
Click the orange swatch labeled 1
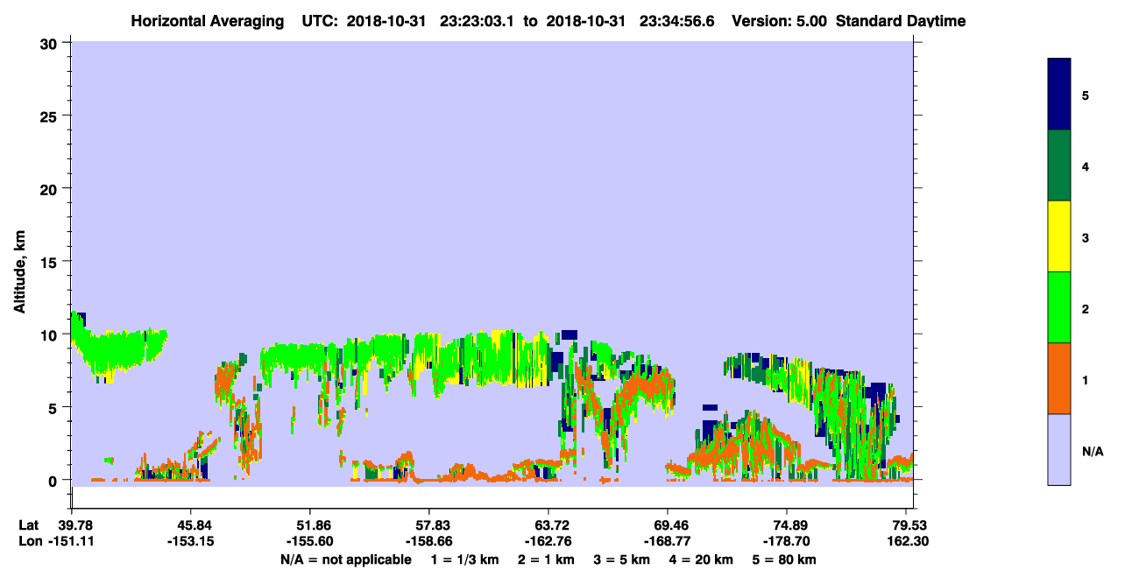pyautogui.click(x=1059, y=378)
